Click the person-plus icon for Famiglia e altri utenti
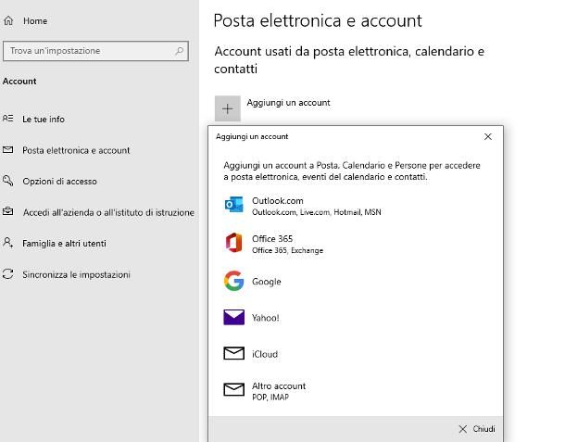The image size is (565, 442). pos(8,243)
